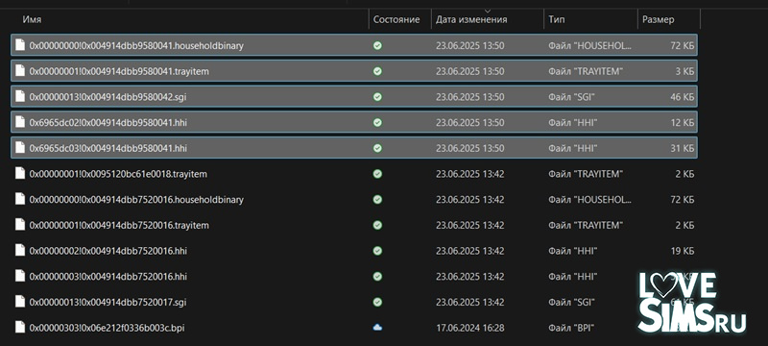Select file 0x00000001!0x004914dbb7520016.trayitem
The image size is (768, 346).
click(354, 225)
